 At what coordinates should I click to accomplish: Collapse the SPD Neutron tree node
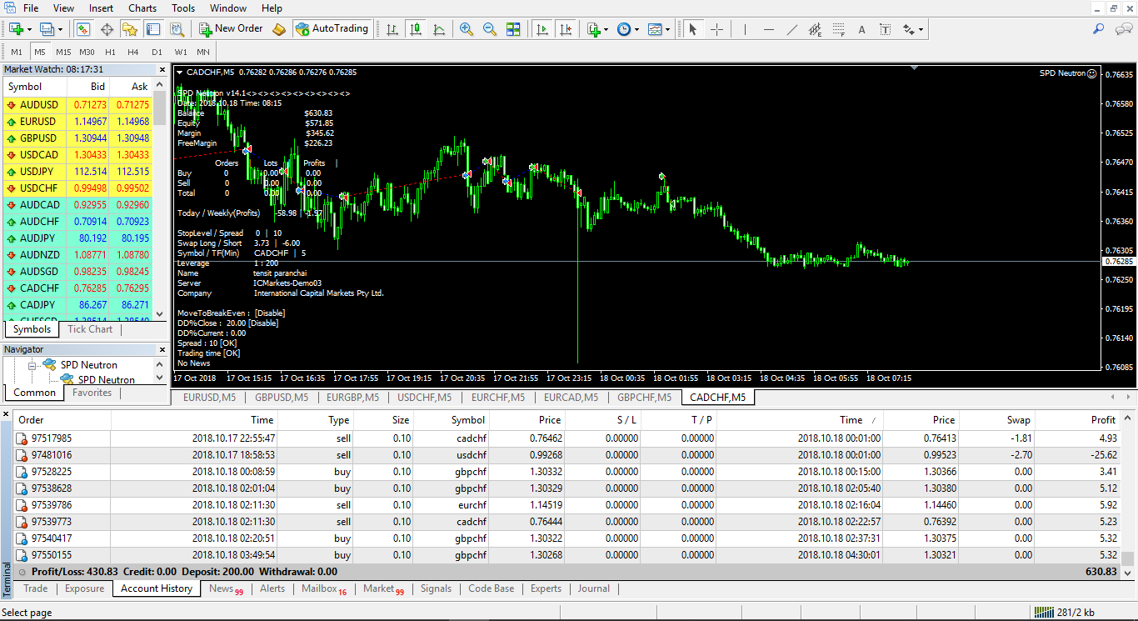point(33,365)
